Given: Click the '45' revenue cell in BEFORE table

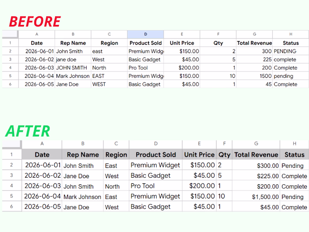Looking at the screenshot, I should 254,84.
